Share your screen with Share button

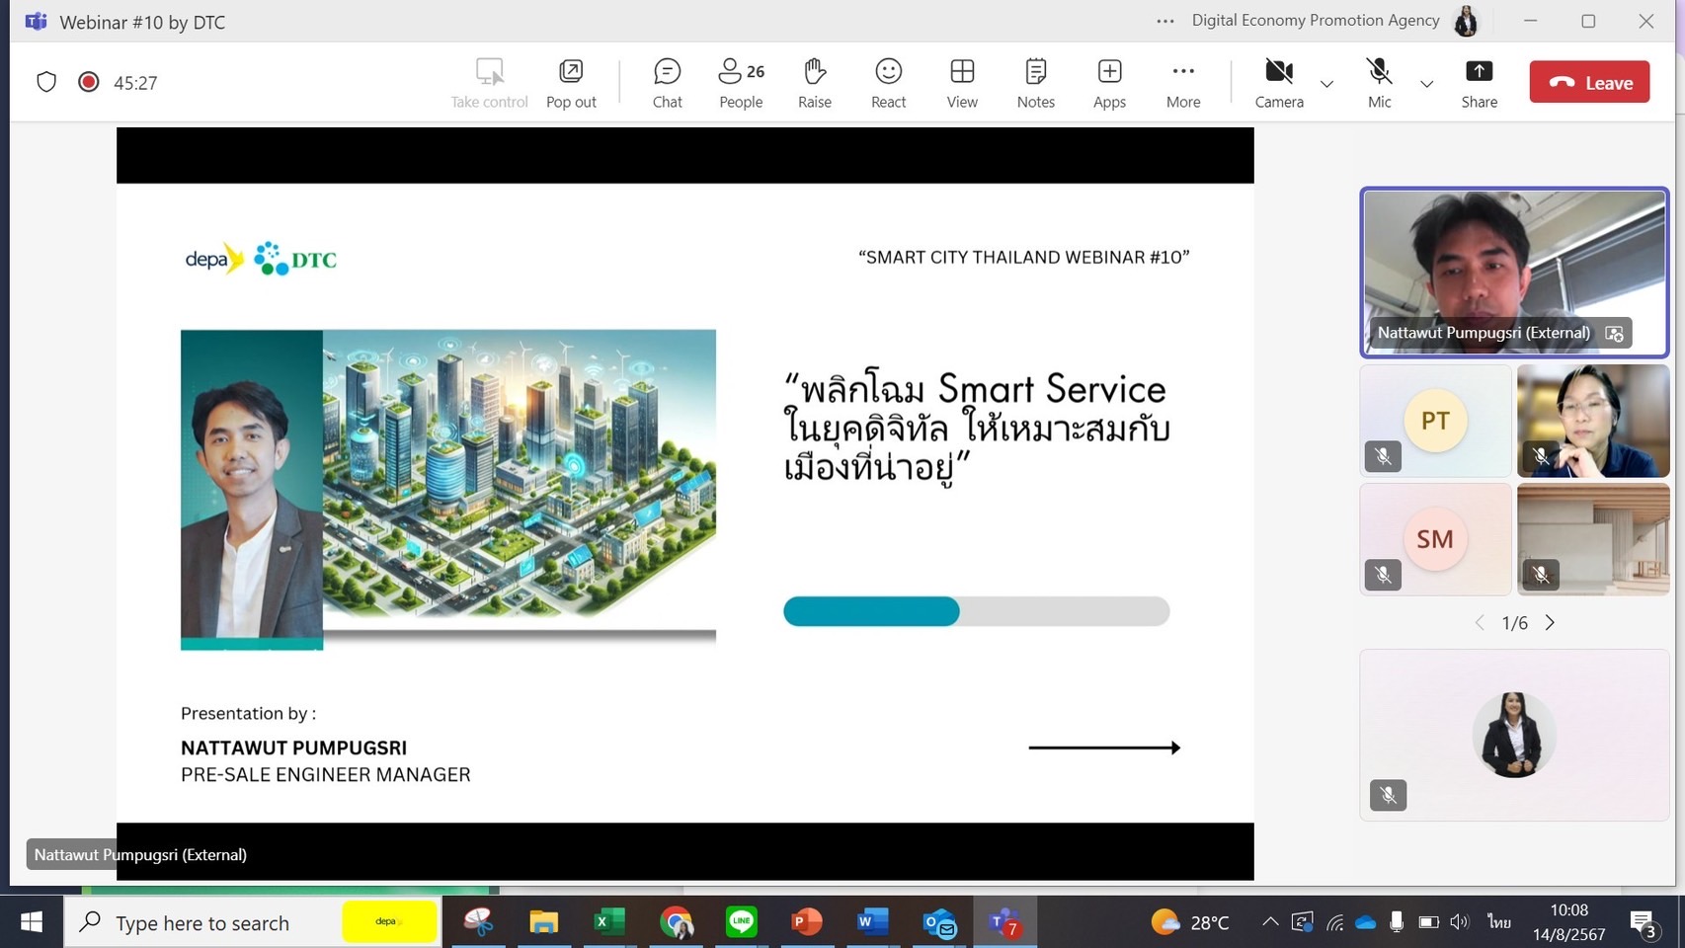[1479, 83]
